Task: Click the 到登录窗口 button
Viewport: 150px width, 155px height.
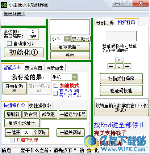Action: [70, 47]
